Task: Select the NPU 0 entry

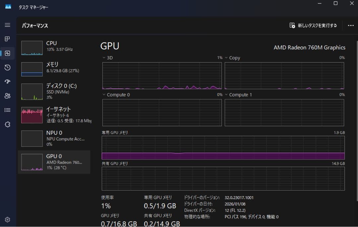Action: pos(53,138)
